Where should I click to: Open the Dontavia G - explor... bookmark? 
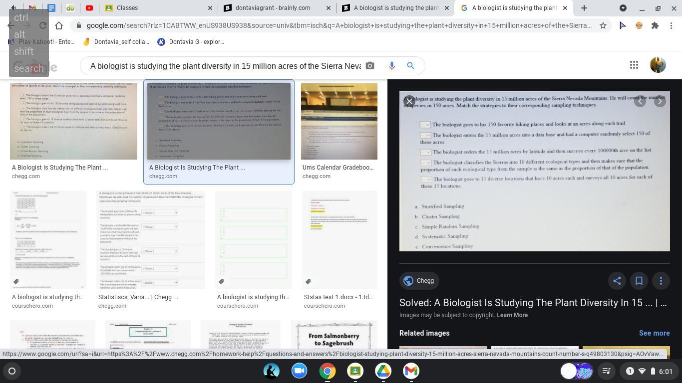tap(191, 42)
